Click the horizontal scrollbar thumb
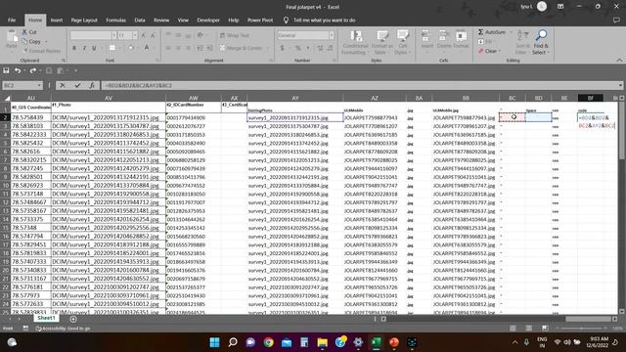The image size is (626, 352). (589, 319)
